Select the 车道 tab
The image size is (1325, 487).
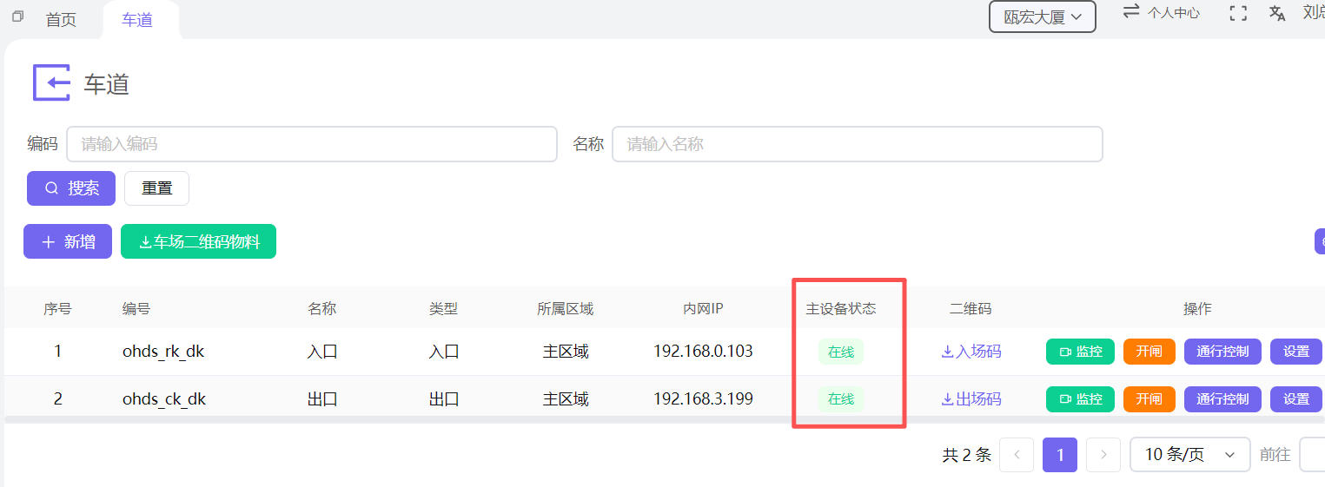tap(137, 20)
